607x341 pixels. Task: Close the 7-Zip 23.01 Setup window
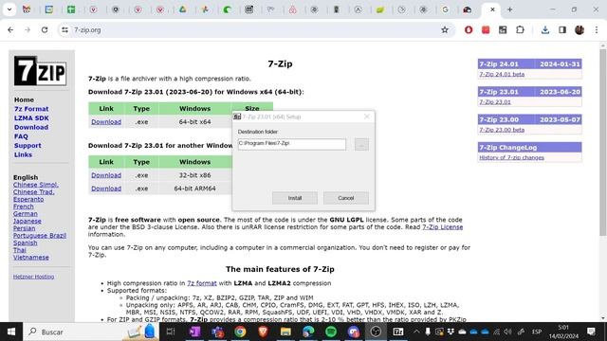pyautogui.click(x=367, y=117)
